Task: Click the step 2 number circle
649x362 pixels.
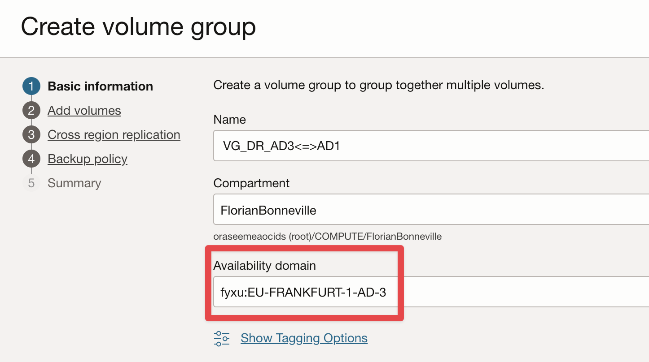Action: click(31, 111)
